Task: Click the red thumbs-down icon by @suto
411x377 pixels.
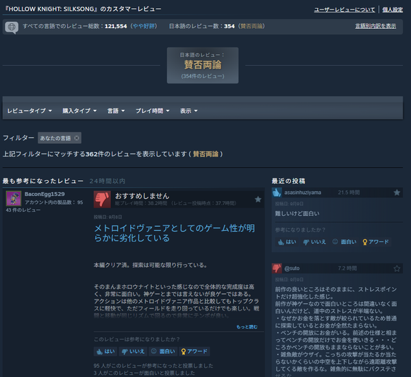Action: pyautogui.click(x=277, y=268)
